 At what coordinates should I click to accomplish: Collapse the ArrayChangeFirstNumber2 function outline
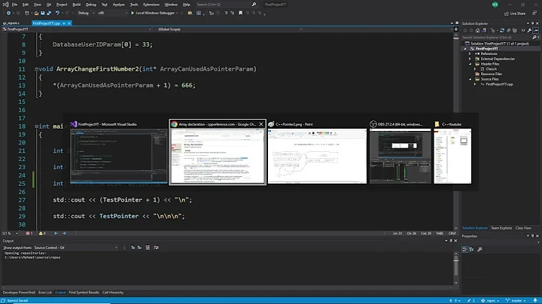point(36,69)
